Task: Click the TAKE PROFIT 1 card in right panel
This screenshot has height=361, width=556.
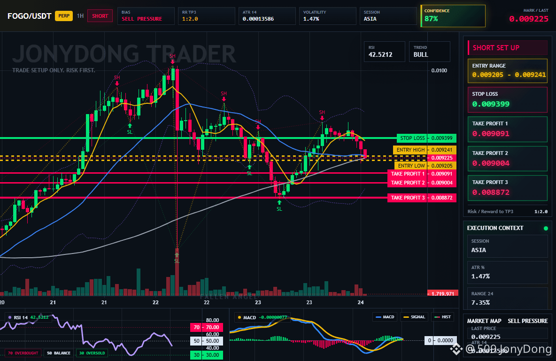Action: (x=508, y=129)
